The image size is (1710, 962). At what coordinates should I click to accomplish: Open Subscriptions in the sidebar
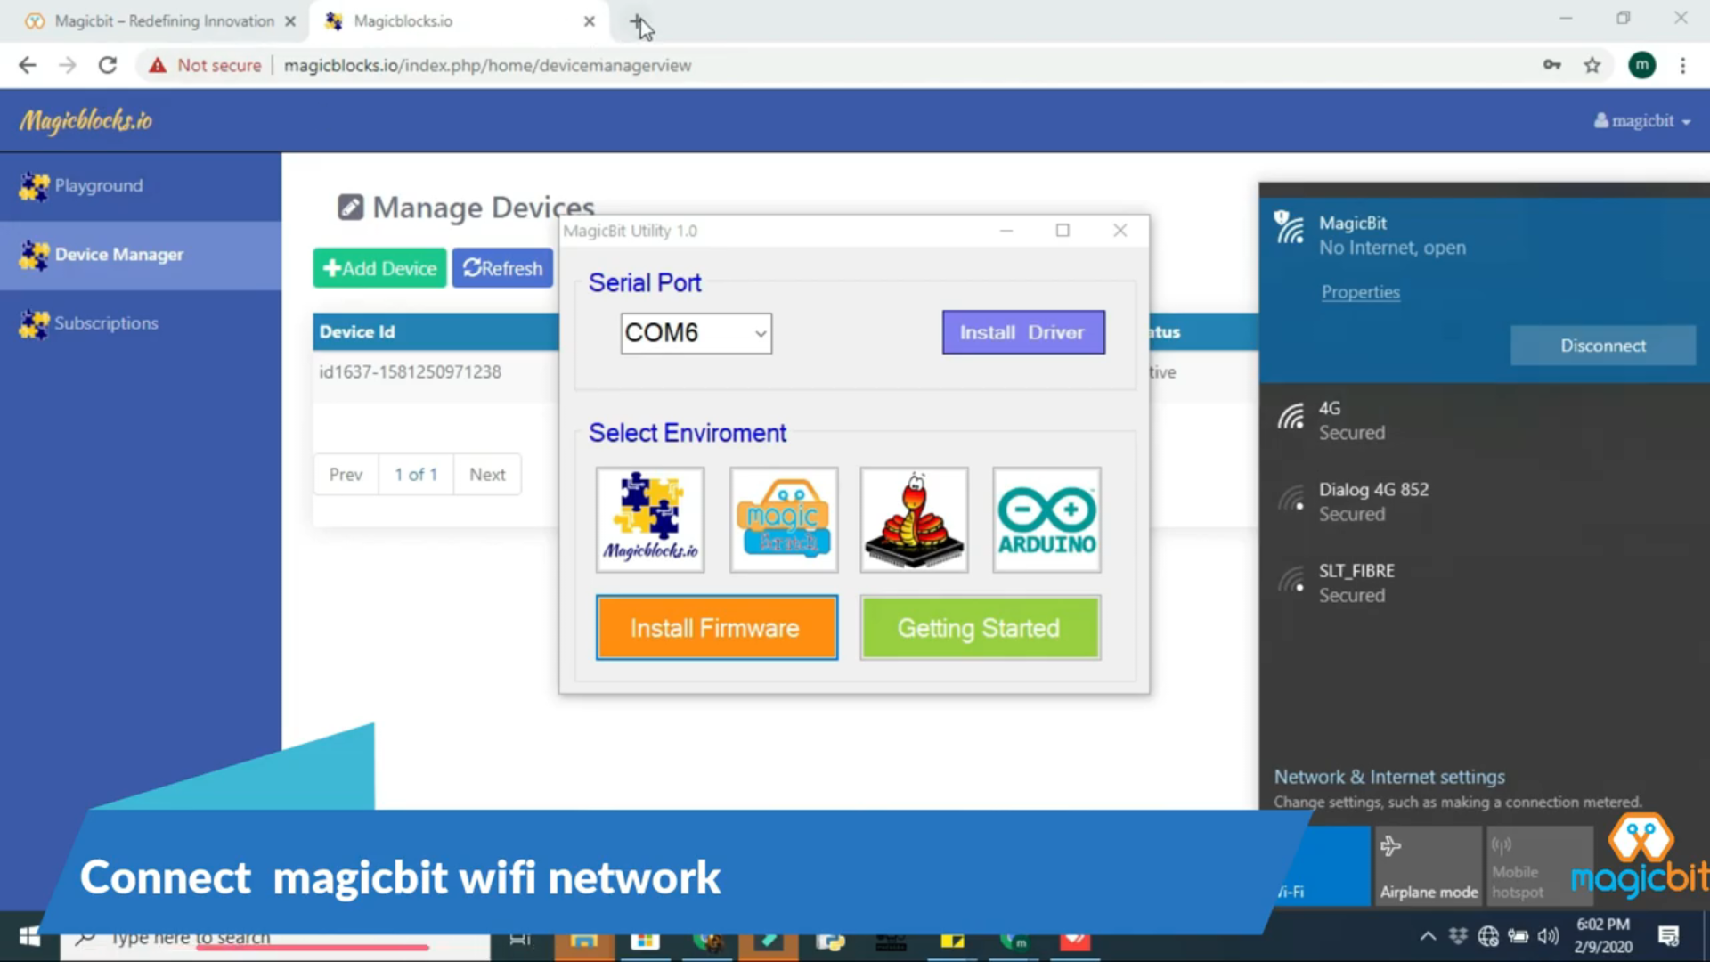pos(141,323)
